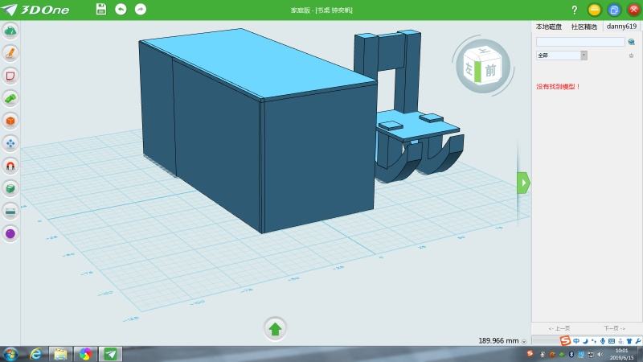This screenshot has width=643, height=362.
Task: Click the 3D One logo menu
Action: tap(35, 10)
